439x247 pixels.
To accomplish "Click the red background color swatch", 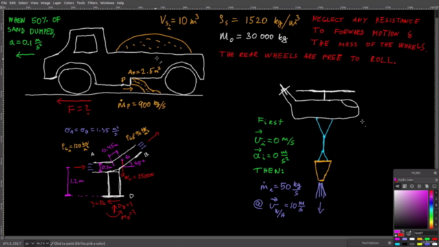I will point(401,235).
